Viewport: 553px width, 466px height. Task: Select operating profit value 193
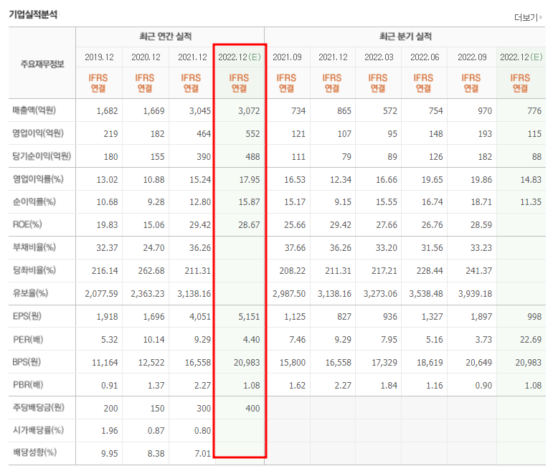(x=485, y=133)
